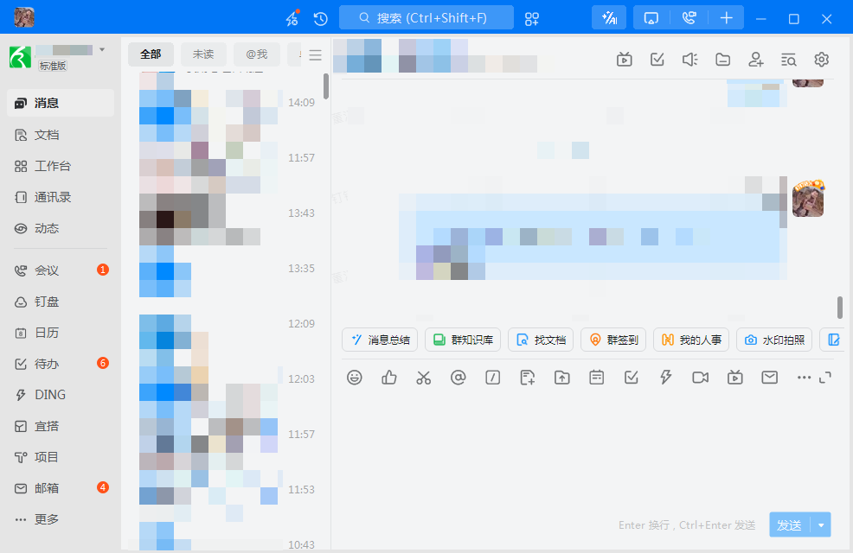The width and height of the screenshot is (853, 553).
Task: Expand the message input box to full size
Action: [824, 378]
